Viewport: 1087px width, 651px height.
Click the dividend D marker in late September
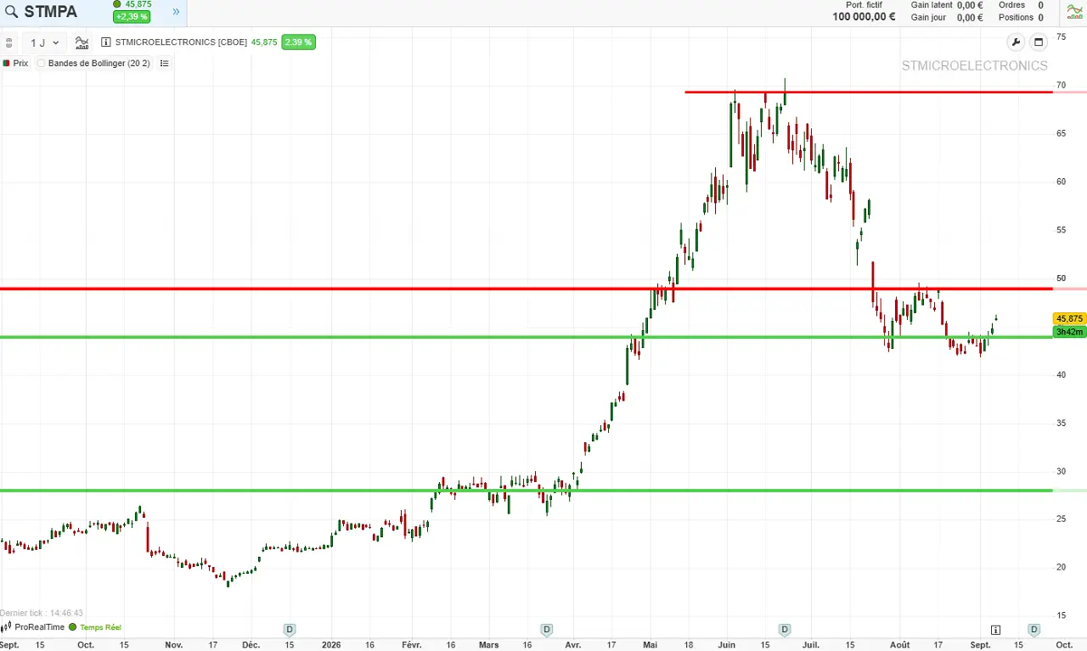click(x=1033, y=630)
